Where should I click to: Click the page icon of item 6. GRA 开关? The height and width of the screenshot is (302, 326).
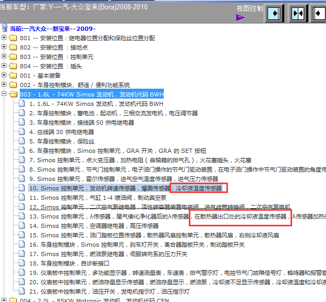[22, 150]
